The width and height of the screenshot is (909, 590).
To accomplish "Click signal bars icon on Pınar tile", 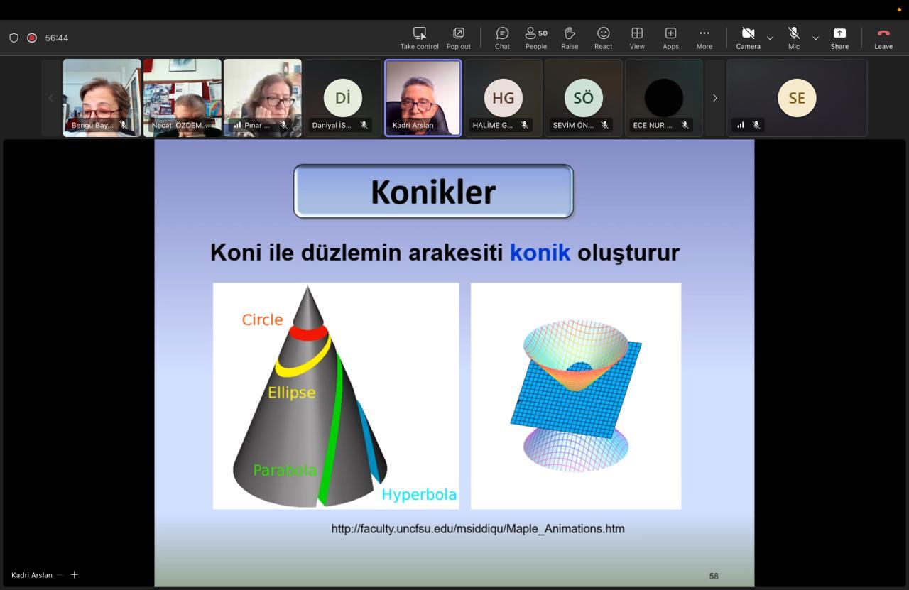I will [237, 125].
